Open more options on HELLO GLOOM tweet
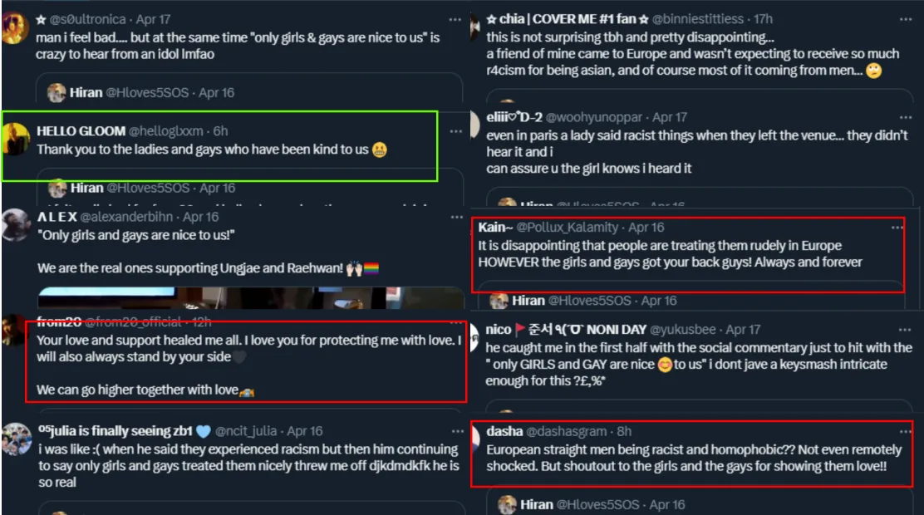924x515 pixels. (x=455, y=130)
